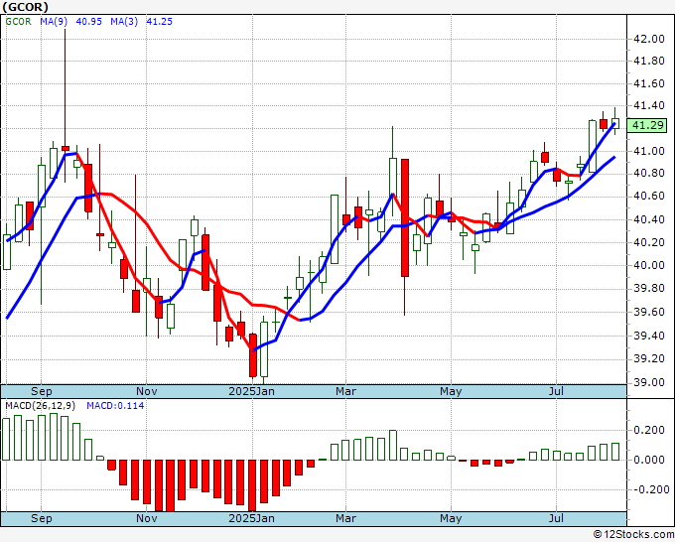Click Nov on the MACD time axis
This screenshot has width=675, height=542.
[x=146, y=518]
